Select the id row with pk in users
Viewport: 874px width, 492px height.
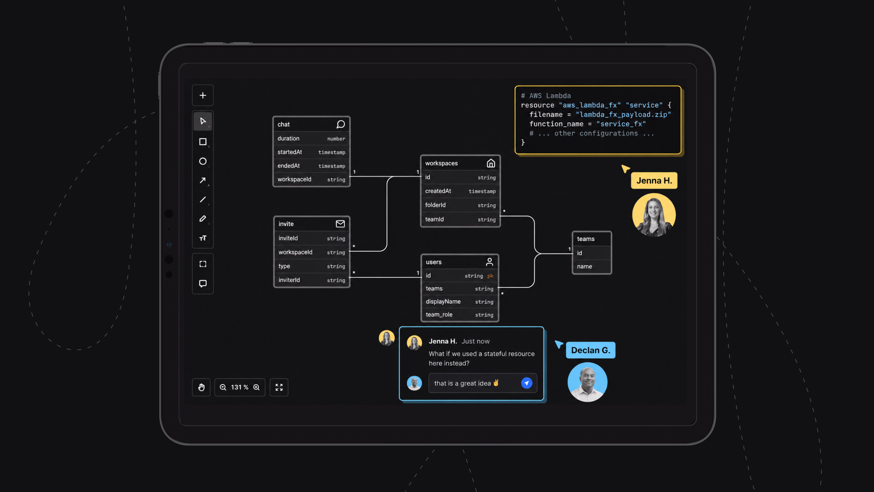(460, 276)
